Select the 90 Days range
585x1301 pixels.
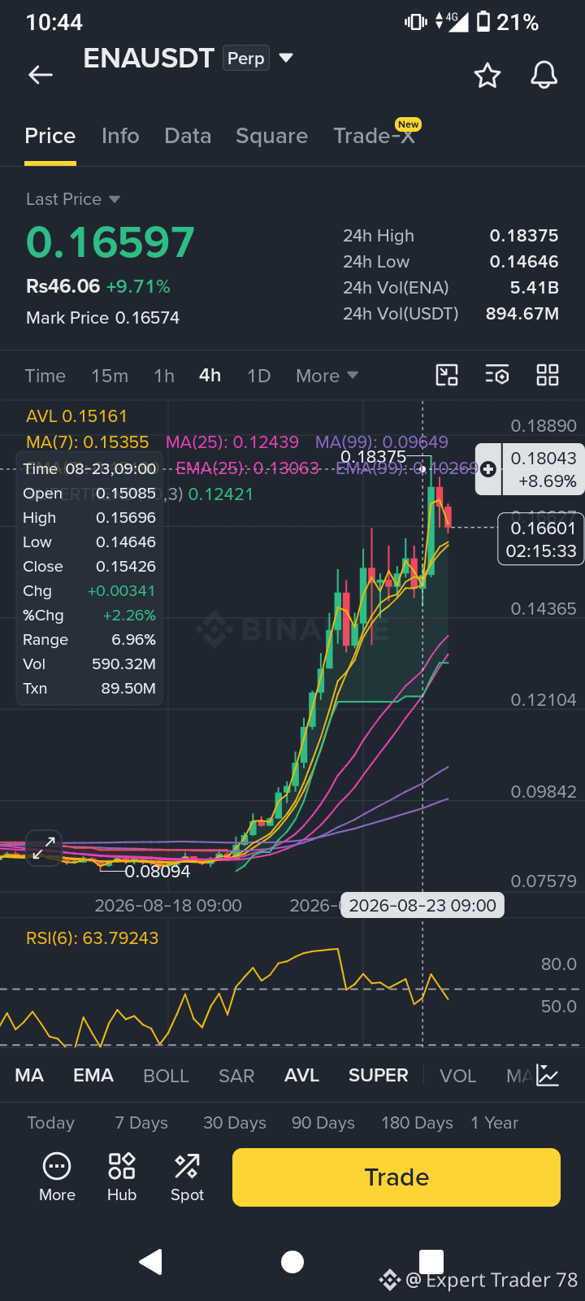tap(323, 1123)
